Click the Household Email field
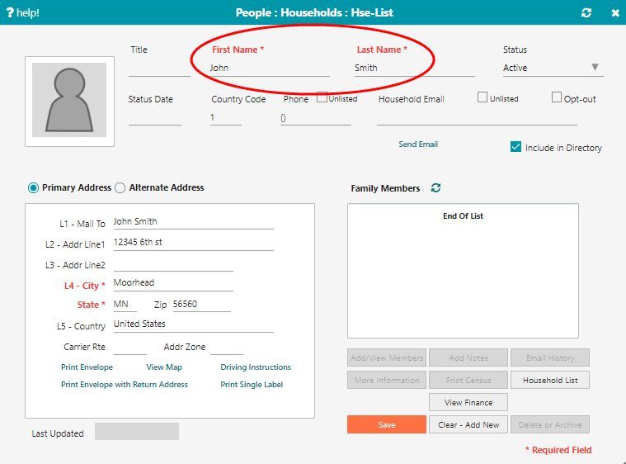Image resolution: width=626 pixels, height=464 pixels. [477, 117]
